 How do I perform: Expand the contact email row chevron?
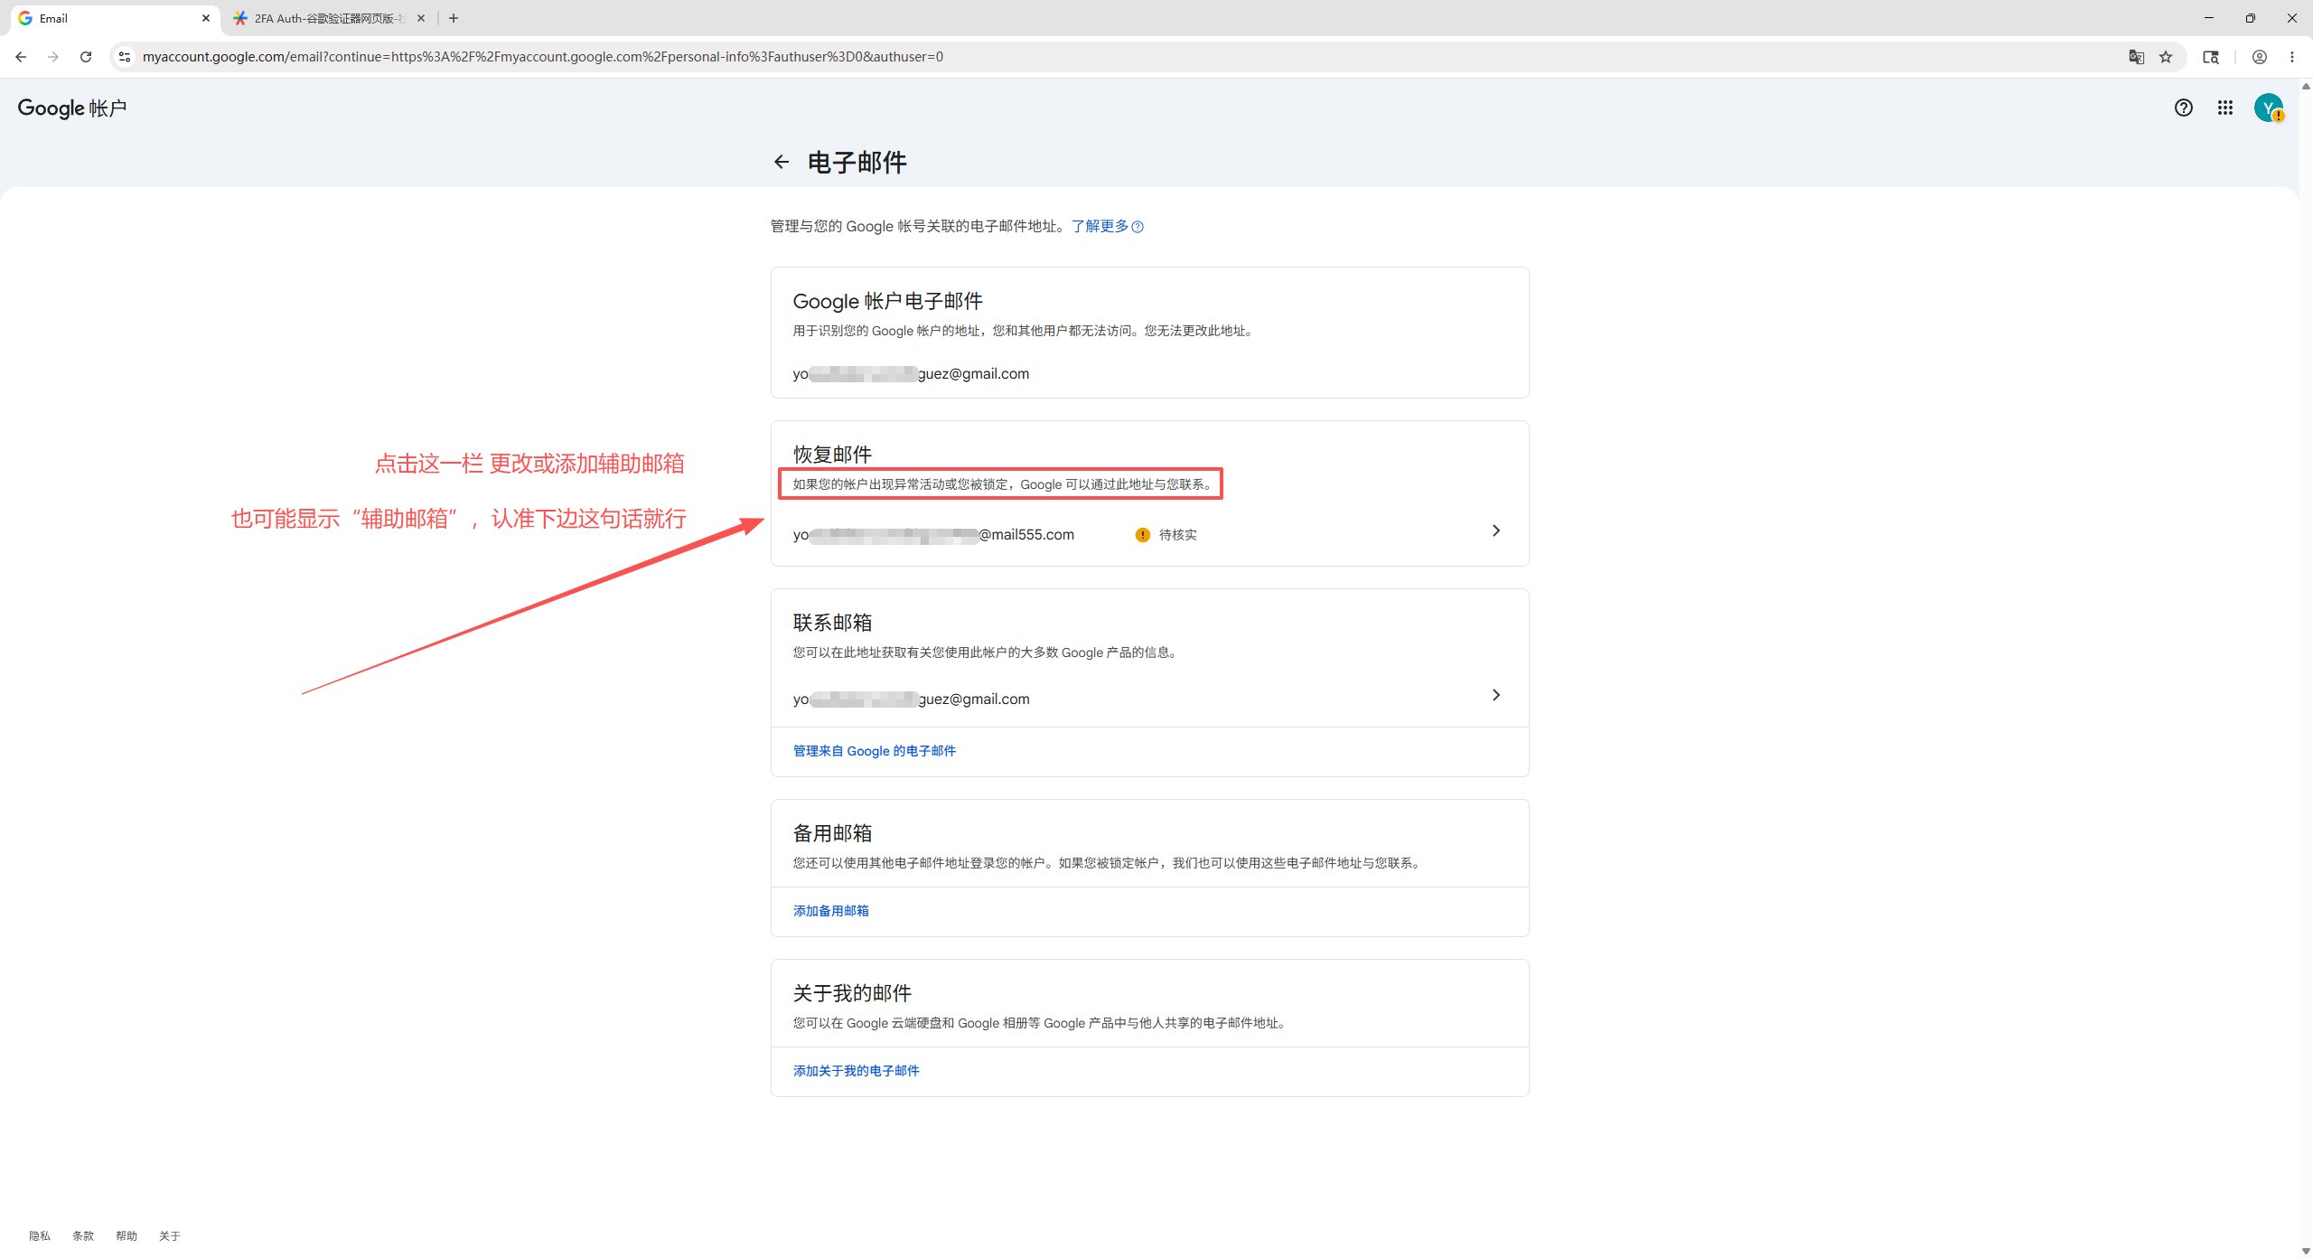coord(1496,695)
